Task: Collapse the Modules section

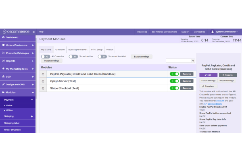Action: pos(32,92)
